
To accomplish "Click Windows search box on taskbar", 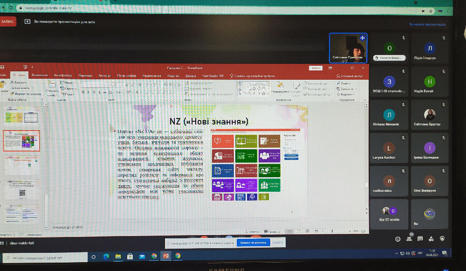I will (45, 257).
